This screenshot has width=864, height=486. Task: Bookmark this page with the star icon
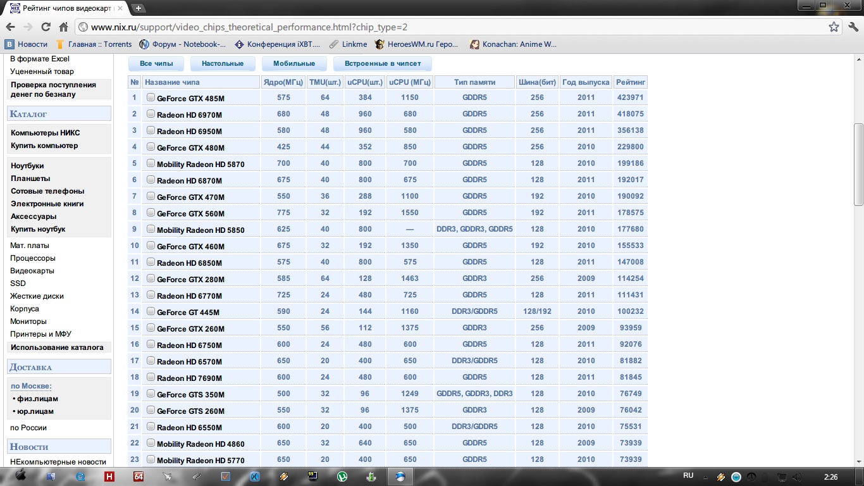[834, 27]
